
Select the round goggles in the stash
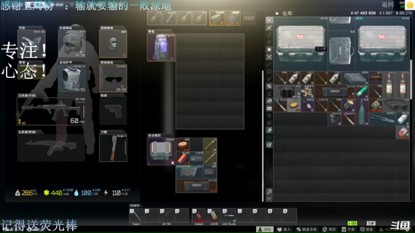[x=396, y=106]
